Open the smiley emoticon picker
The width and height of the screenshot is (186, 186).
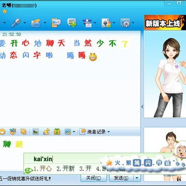point(3,132)
